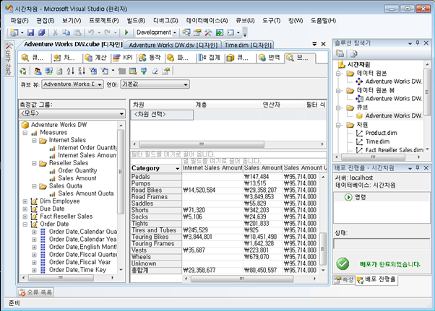Select Sales Amount Quota measure
The image size is (435, 311).
pos(86,193)
